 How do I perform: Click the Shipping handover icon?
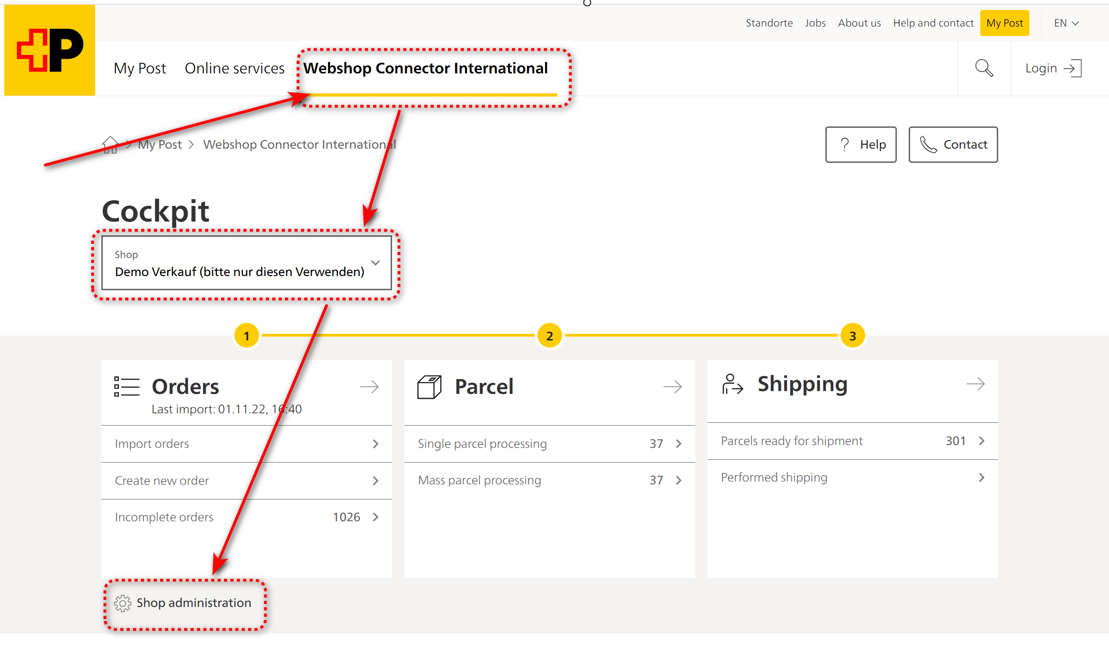pyautogui.click(x=732, y=384)
